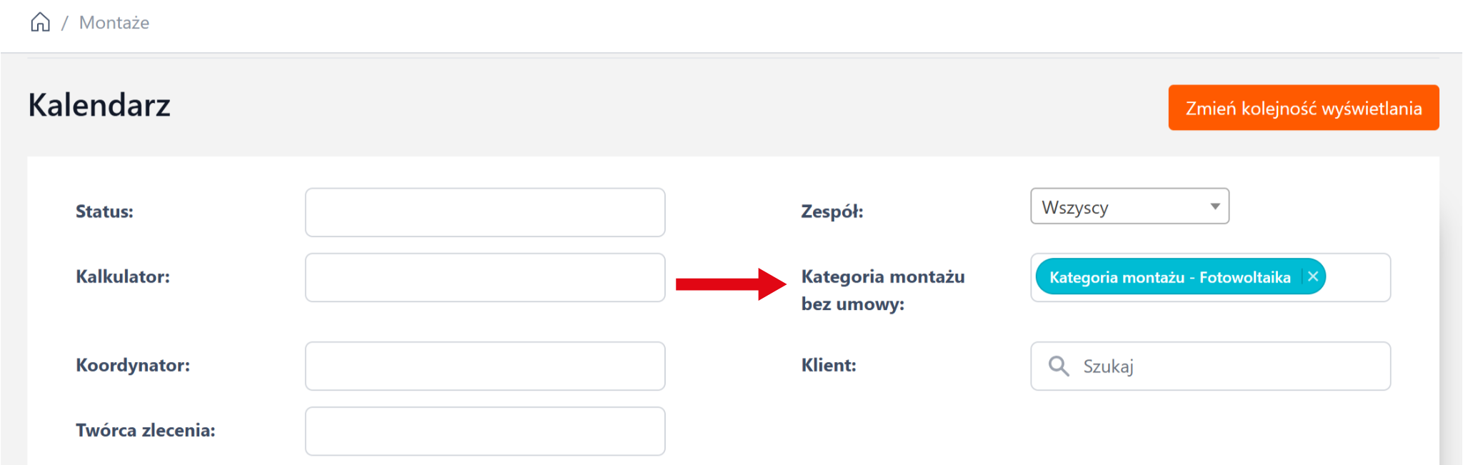Screen dimensions: 1463x465
Task: Click the Szukaj client search field
Action: 1229,366
